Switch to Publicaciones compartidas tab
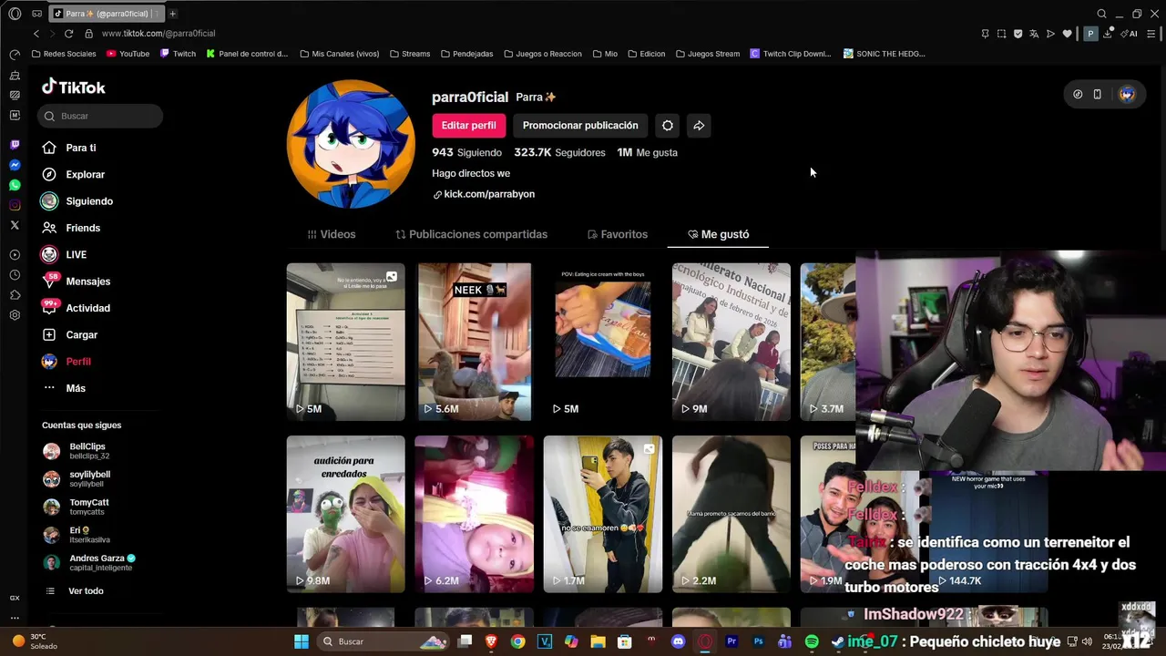Screen dimensions: 1166x656 click(x=472, y=234)
